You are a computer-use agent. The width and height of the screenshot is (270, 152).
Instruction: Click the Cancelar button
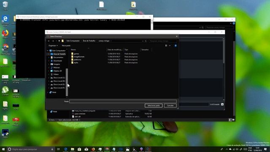[x=170, y=106]
